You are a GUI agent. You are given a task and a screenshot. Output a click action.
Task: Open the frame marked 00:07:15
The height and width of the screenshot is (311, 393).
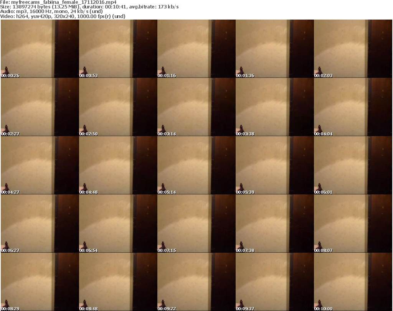[x=196, y=224]
